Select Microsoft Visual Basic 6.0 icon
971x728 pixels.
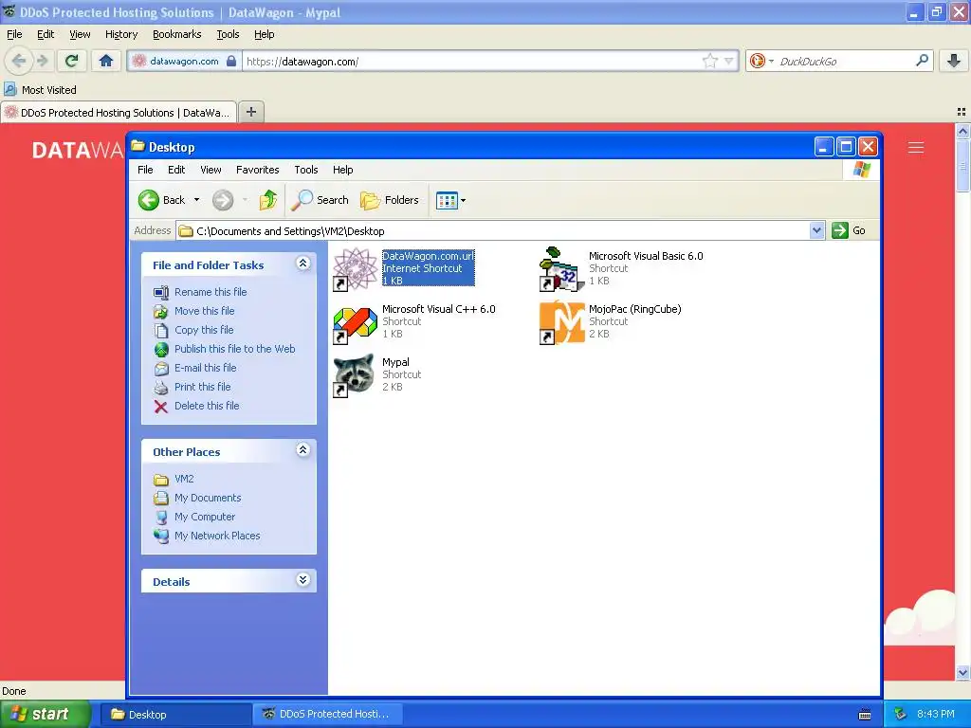[x=561, y=268]
